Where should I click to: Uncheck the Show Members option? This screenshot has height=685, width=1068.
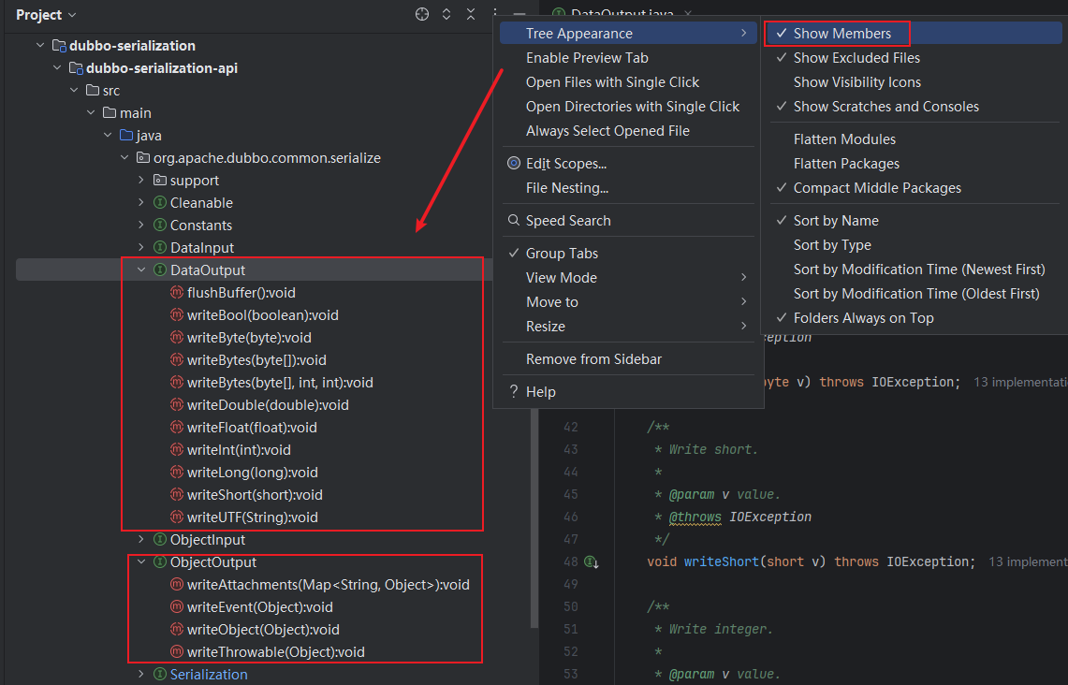click(x=841, y=34)
